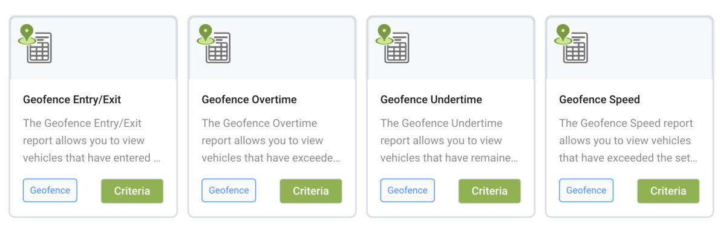Open Criteria for Geofence Entry/Exit report
The image size is (726, 227).
coord(132,191)
